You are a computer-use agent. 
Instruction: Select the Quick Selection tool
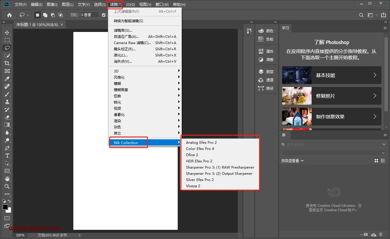coord(7,56)
